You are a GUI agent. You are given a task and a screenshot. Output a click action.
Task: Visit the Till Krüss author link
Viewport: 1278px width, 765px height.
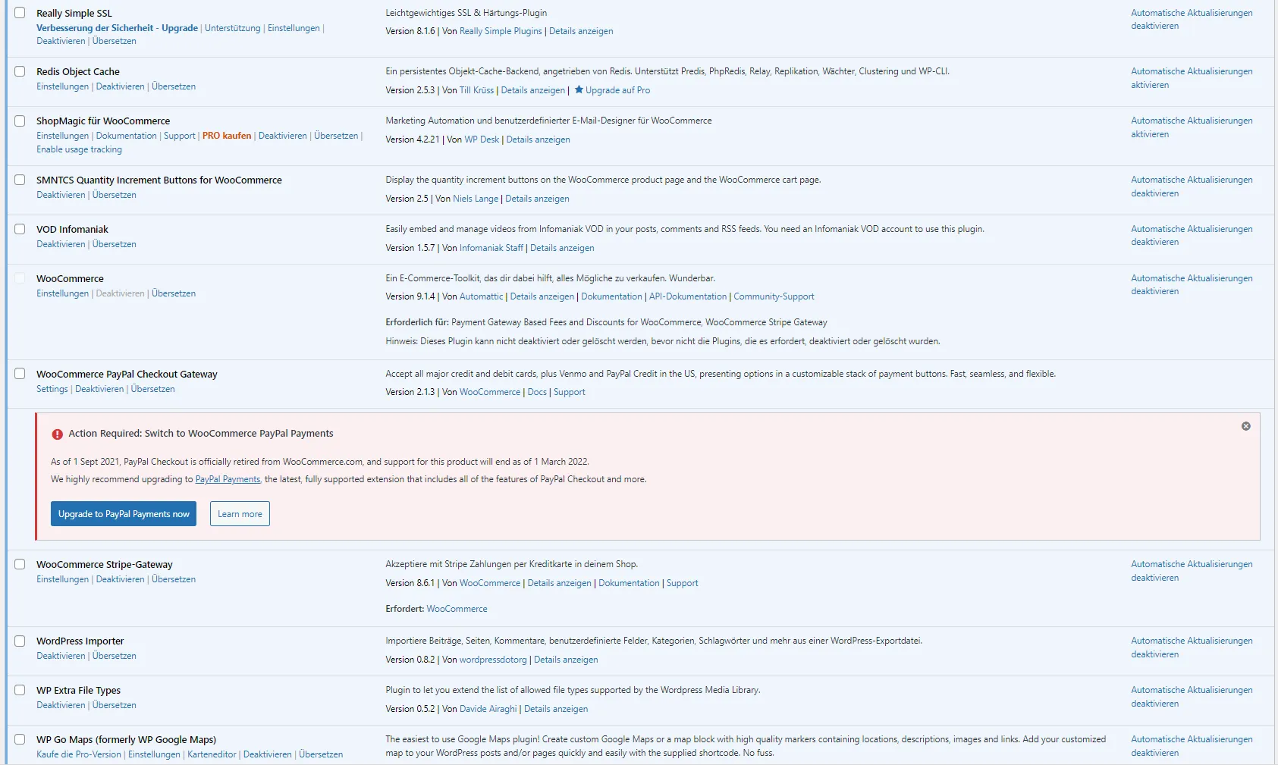pos(476,90)
